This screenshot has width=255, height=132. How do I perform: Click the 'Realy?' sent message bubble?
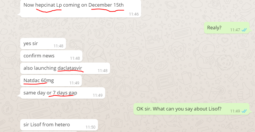pyautogui.click(x=227, y=28)
